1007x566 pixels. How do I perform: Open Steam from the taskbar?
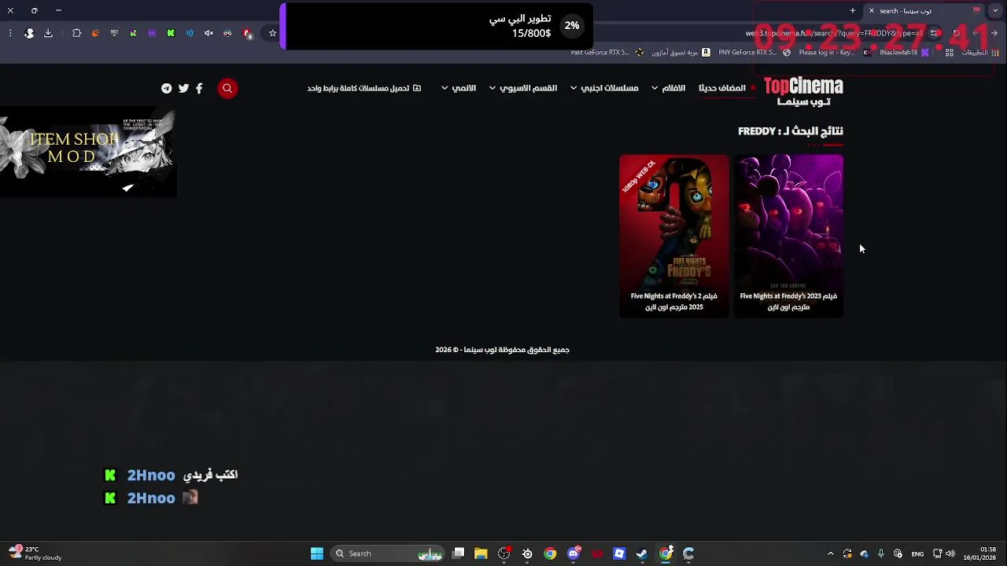point(642,553)
